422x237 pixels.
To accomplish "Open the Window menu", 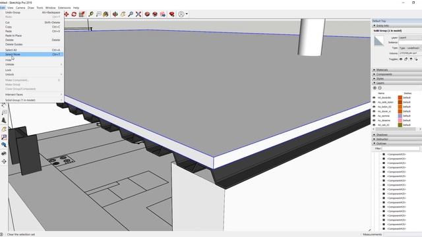I will 50,8.
